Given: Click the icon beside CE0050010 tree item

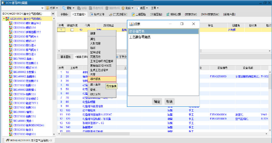Looking at the screenshot, I should pos(11,23).
